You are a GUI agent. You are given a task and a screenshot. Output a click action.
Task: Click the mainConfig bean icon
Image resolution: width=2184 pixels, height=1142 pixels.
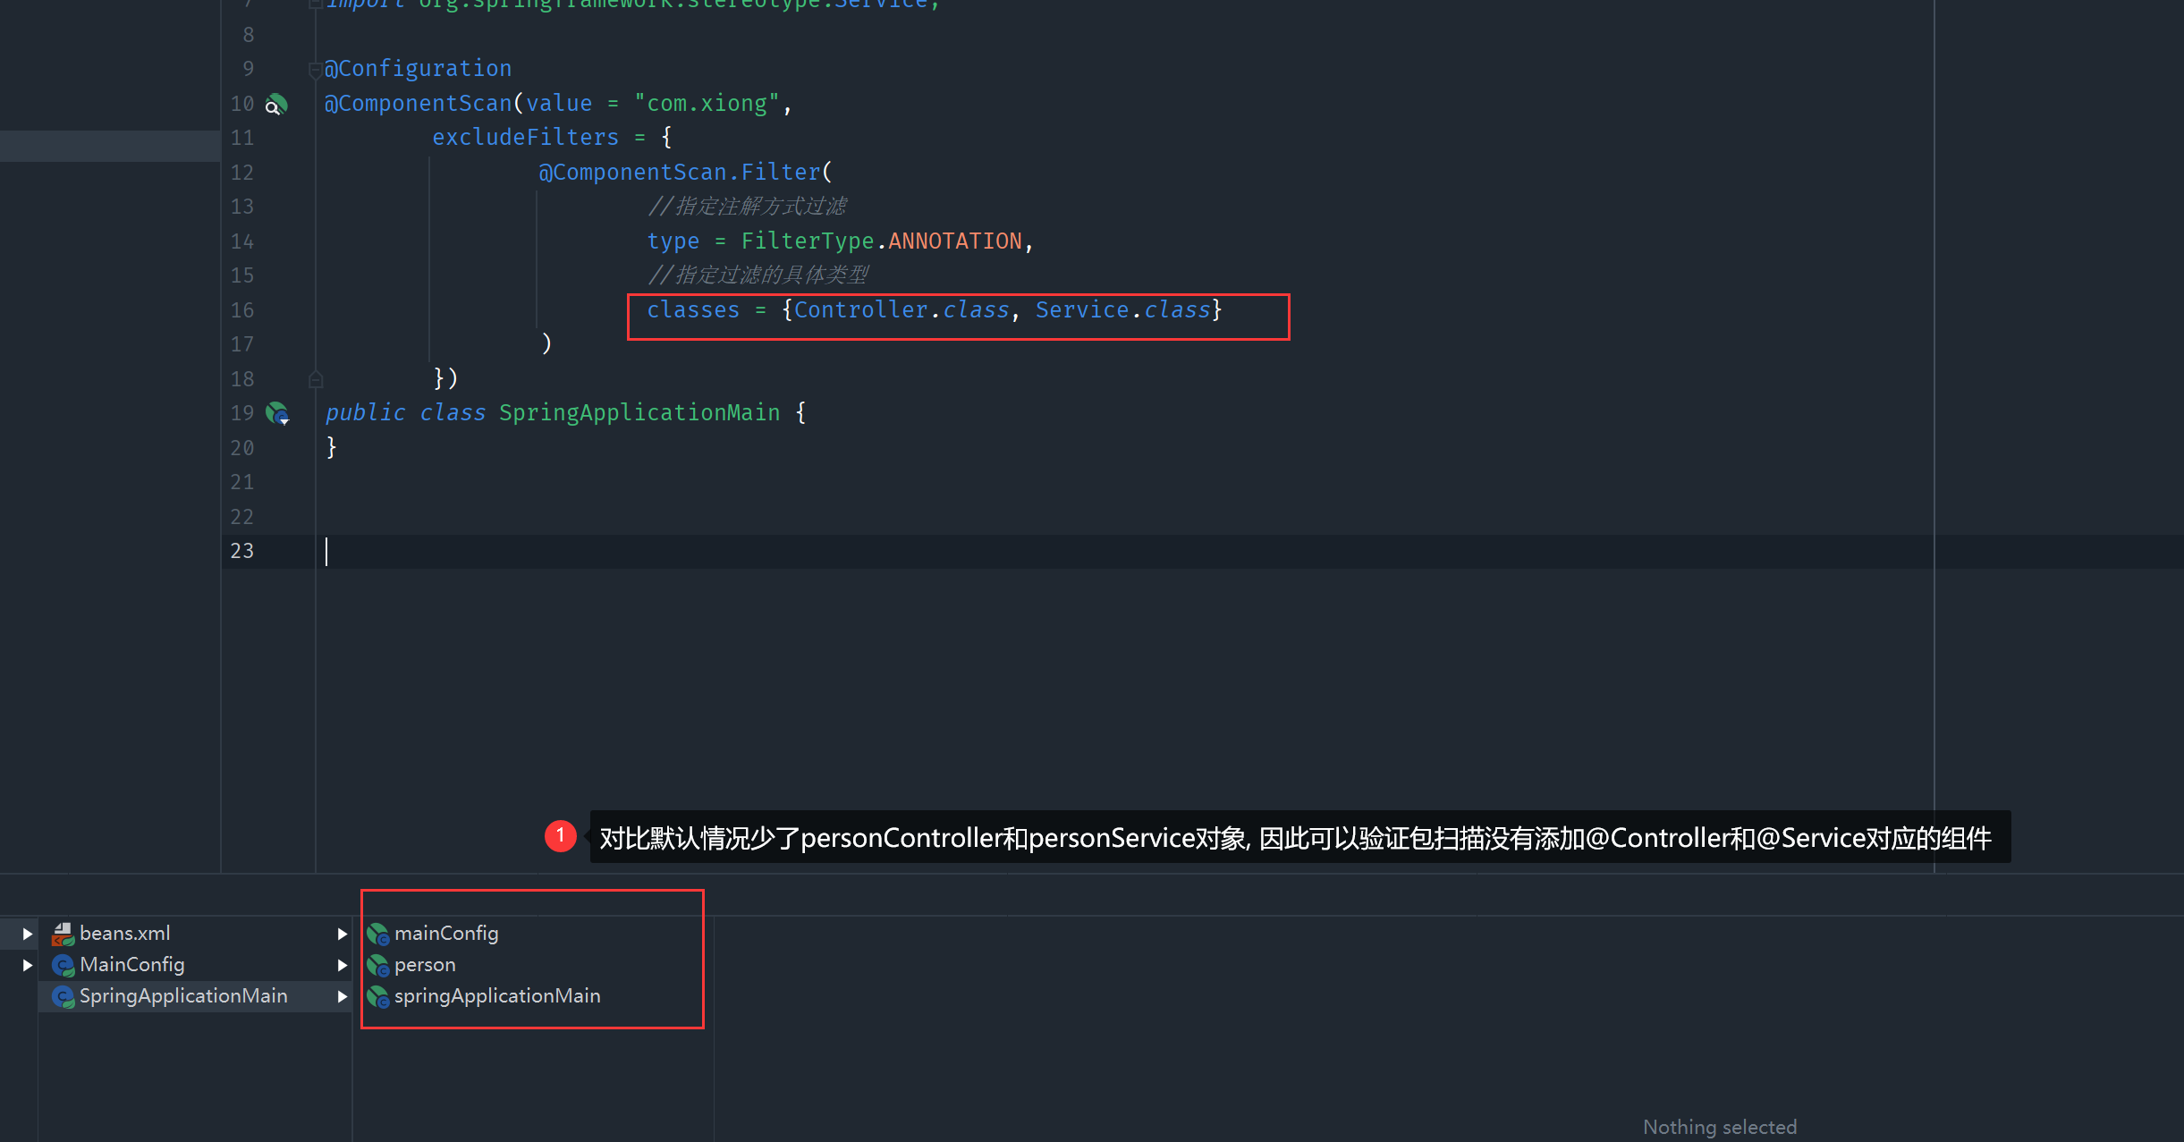377,934
